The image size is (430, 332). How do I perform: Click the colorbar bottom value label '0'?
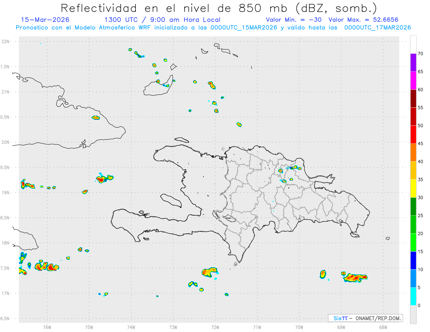(419, 305)
